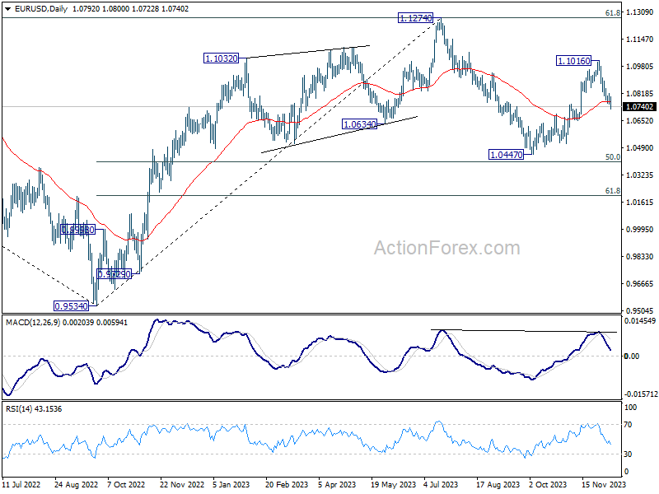
Task: Click the MACD -0.015712 scale value
Action: tap(641, 394)
